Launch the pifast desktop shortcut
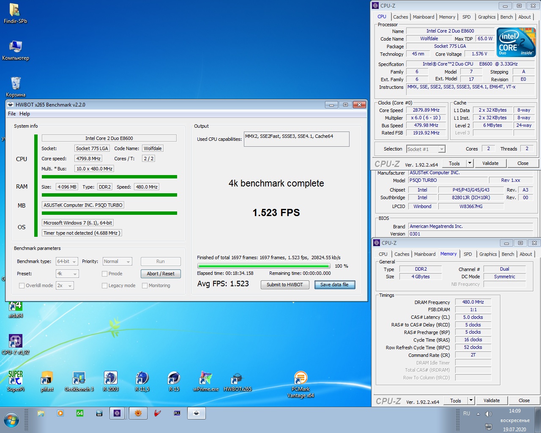Image resolution: width=541 pixels, height=433 pixels. click(x=47, y=381)
